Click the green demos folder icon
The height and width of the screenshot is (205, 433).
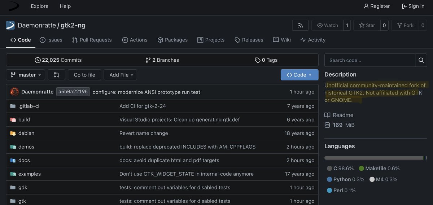click(13, 147)
